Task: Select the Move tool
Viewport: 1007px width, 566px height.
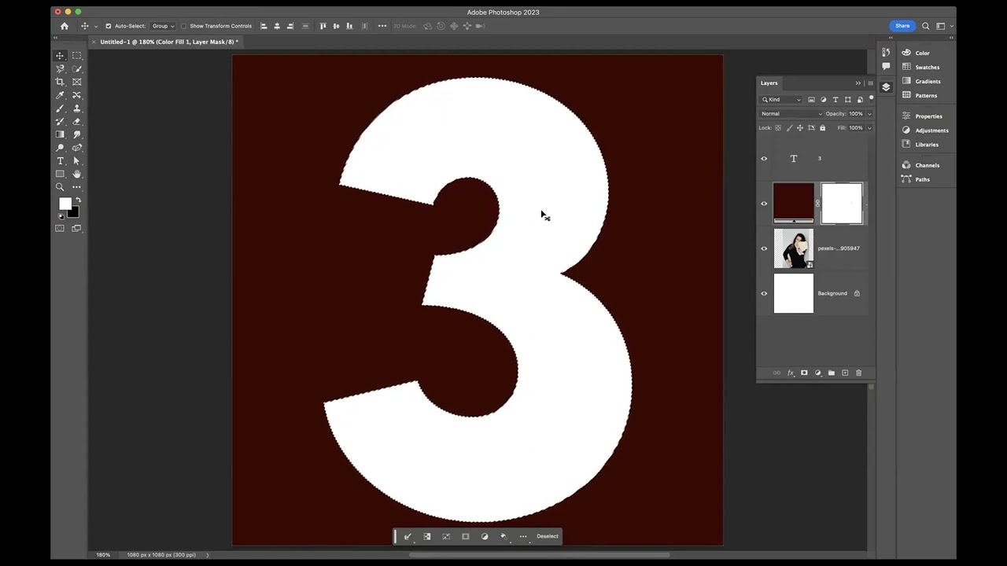Action: (60, 56)
